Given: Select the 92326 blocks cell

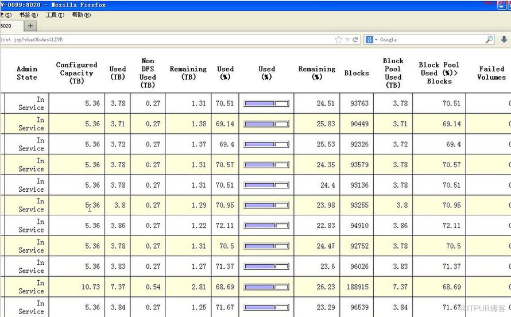Looking at the screenshot, I should click(x=357, y=144).
